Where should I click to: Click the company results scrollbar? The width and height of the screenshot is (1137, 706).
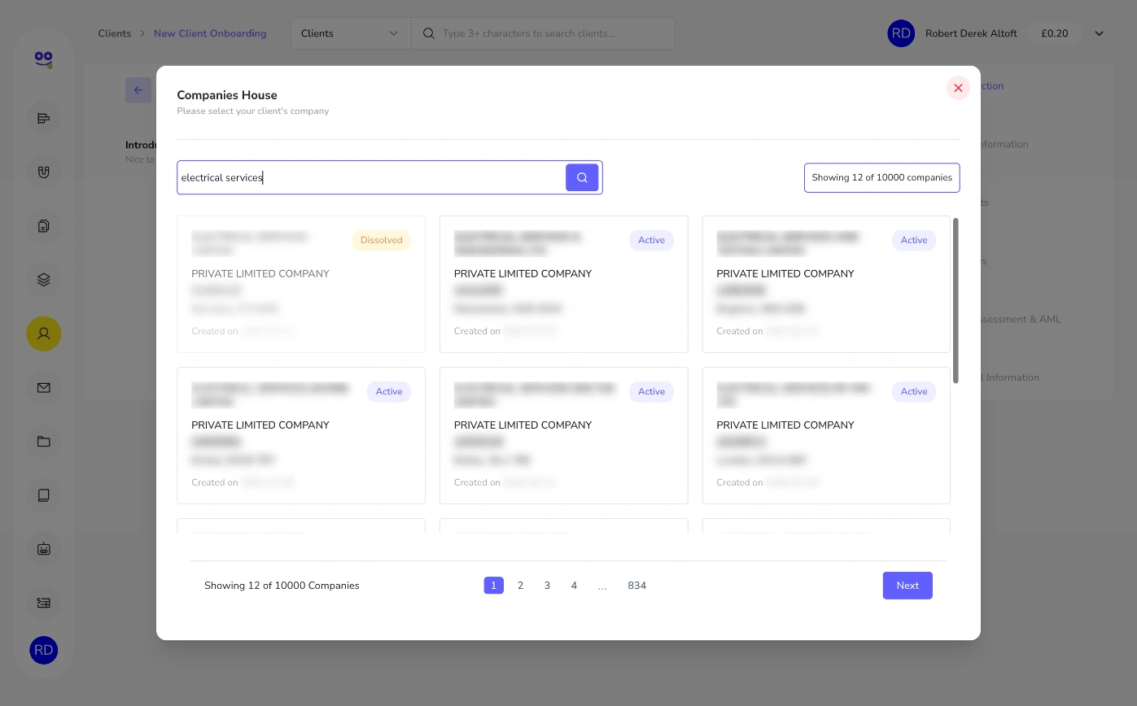[956, 300]
